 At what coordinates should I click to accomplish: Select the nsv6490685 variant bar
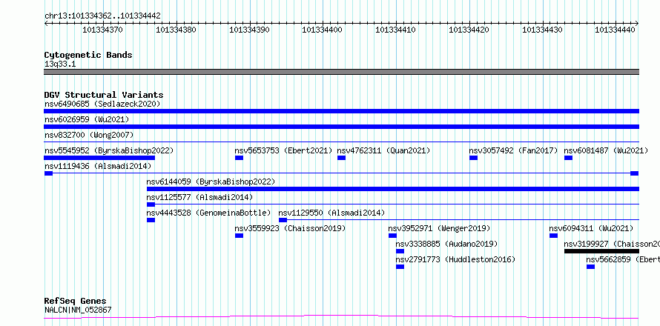(341, 111)
